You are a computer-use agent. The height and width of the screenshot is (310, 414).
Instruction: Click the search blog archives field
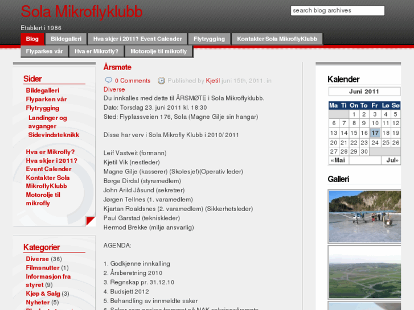(x=338, y=11)
